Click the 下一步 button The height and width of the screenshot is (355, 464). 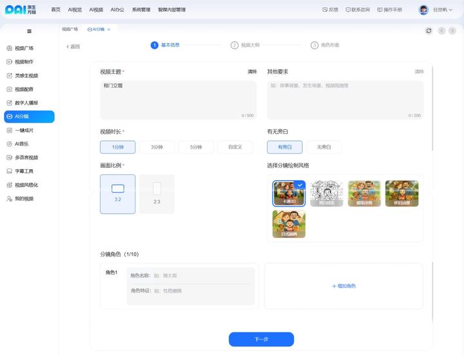[261, 339]
